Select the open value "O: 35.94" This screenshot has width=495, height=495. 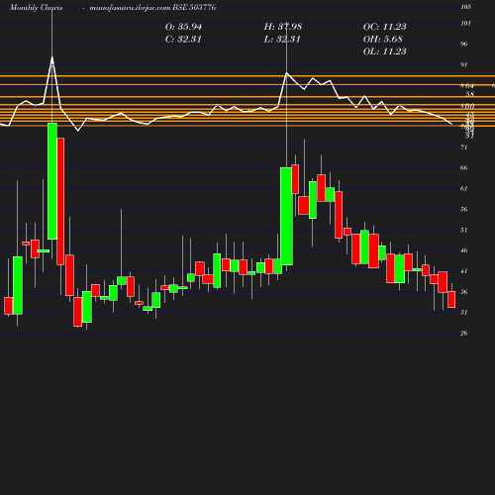183,27
